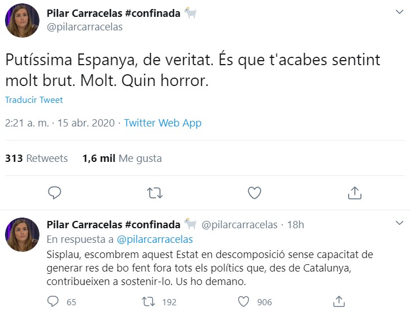The height and width of the screenshot is (312, 410).
Task: Share the reply tweet
Action: 339,302
